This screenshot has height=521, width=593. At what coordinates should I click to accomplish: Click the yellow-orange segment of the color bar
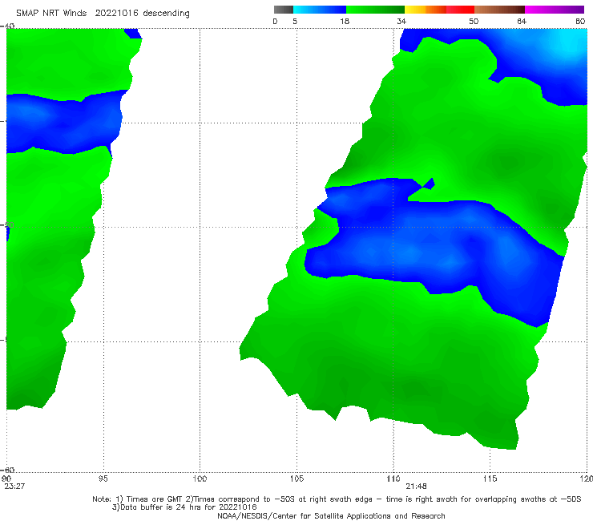426,10
